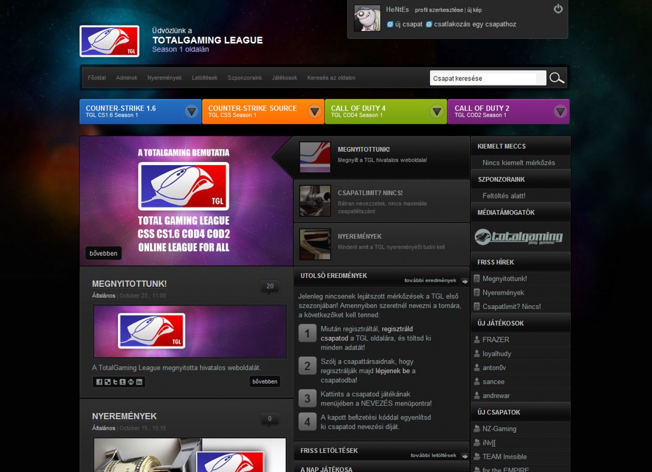Click HeNtEs profile avatar
Image resolution: width=652 pixels, height=472 pixels.
367,18
